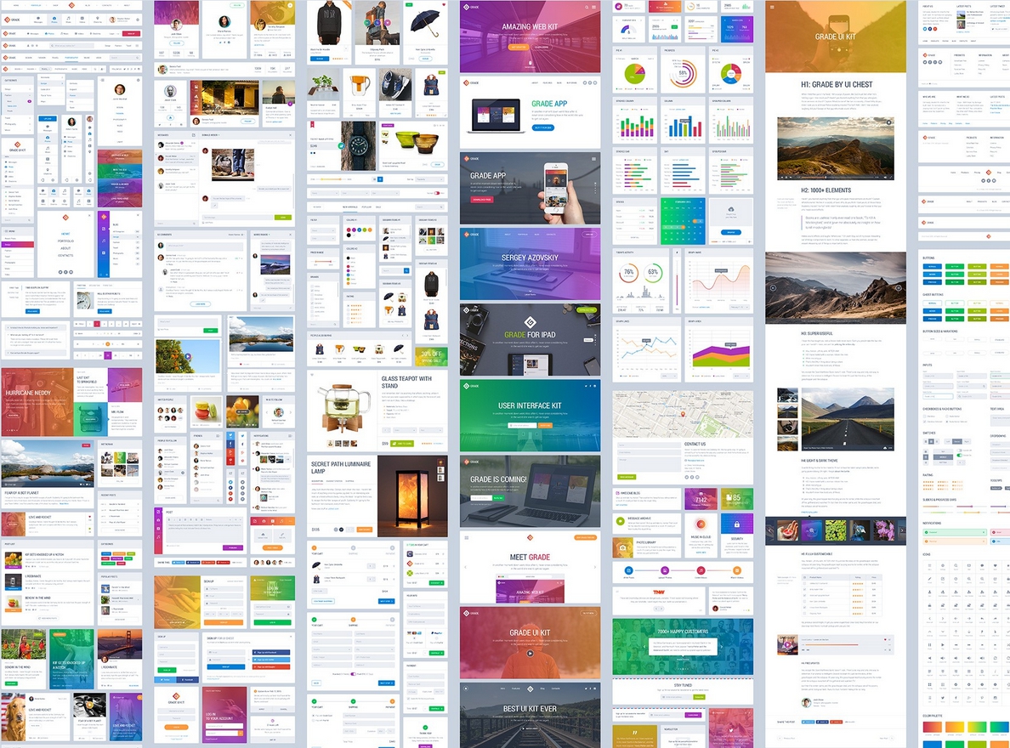Open sort dropdown in comments panel header

236,235
